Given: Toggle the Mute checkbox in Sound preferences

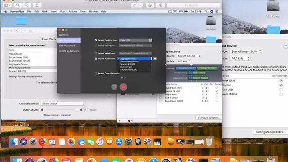Looking at the screenshot, I should point(89,110).
